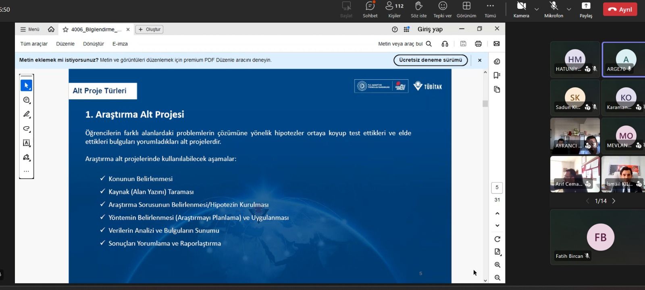Viewport: 645px width, 290px height.
Task: Send the file using the envelope icon
Action: 497,43
